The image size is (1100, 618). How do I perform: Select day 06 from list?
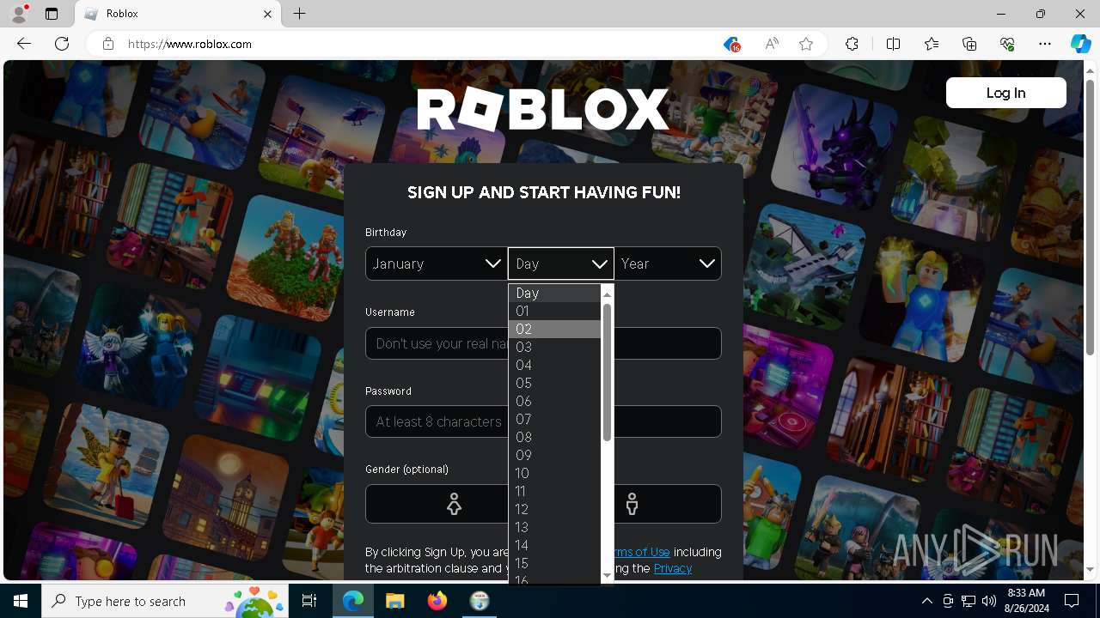coord(554,401)
